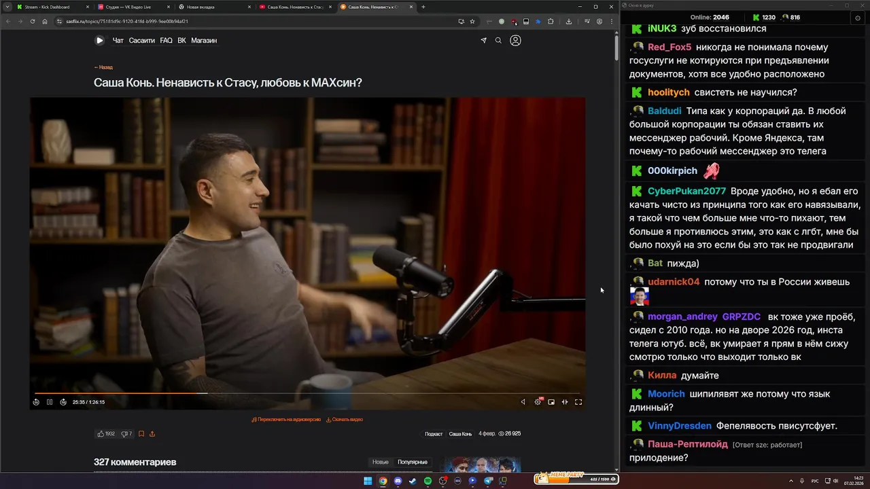The width and height of the screenshot is (870, 489).
Task: Show hidden system tray icons
Action: pos(790,481)
